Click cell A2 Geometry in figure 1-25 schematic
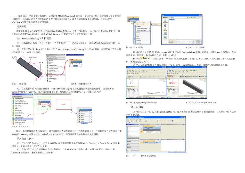 tap(77, 64)
